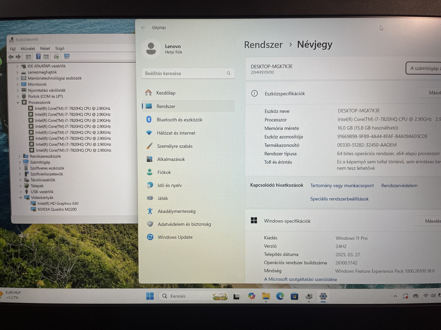
Task: Select Intel(R) HD Graphics 630 device
Action: (58, 203)
